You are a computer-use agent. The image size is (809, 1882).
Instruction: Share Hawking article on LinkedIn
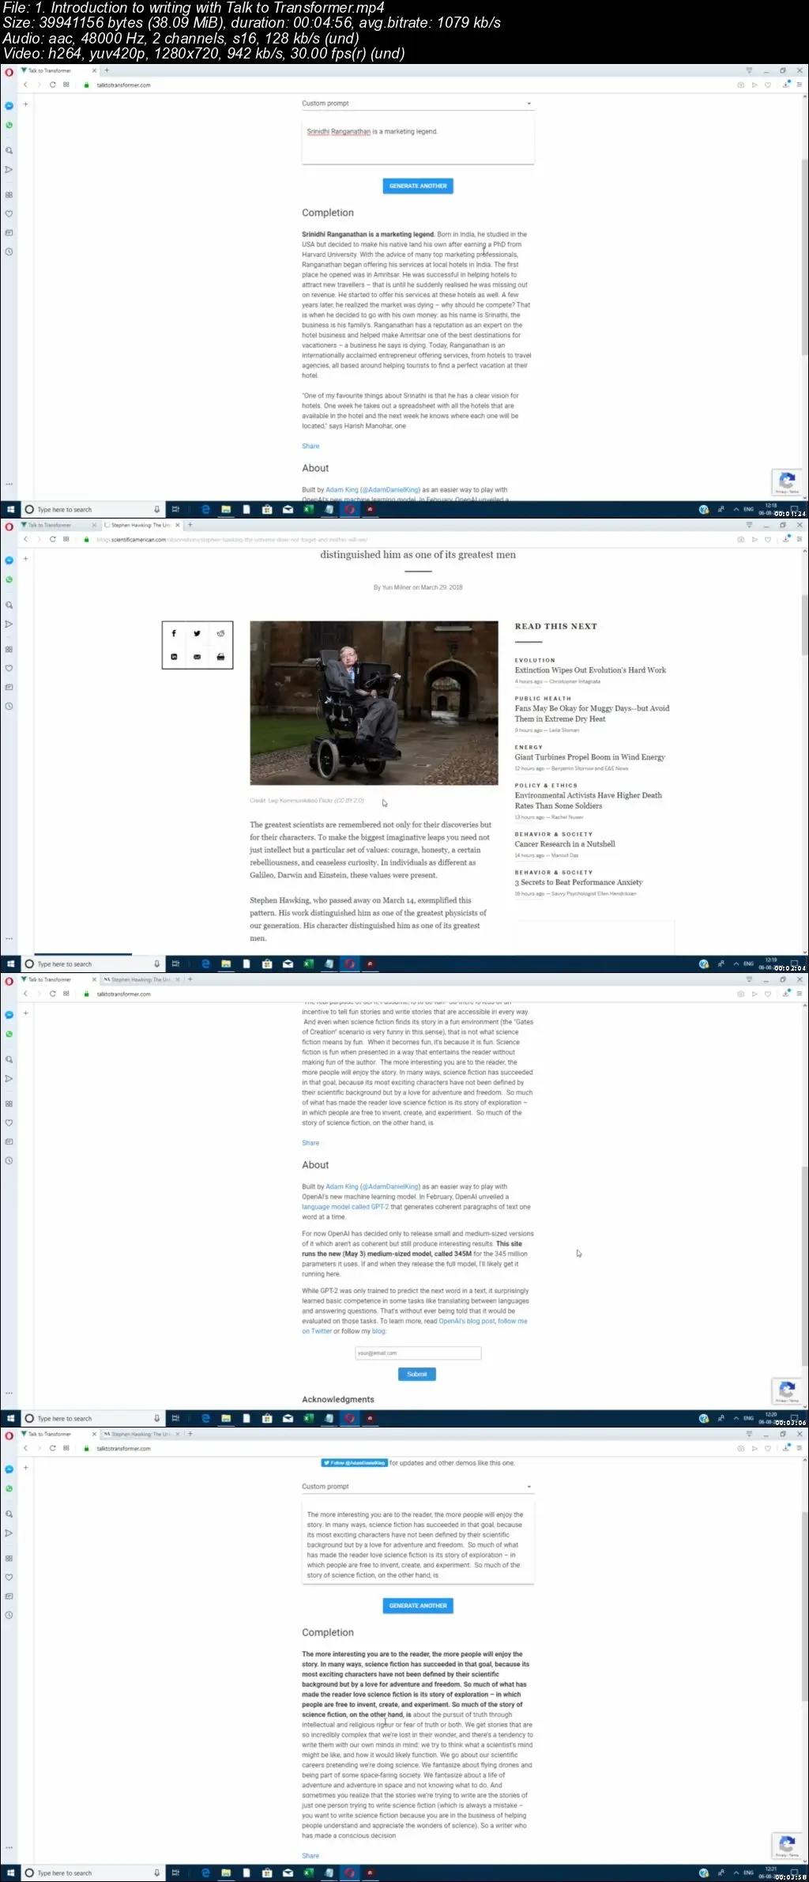coord(174,657)
